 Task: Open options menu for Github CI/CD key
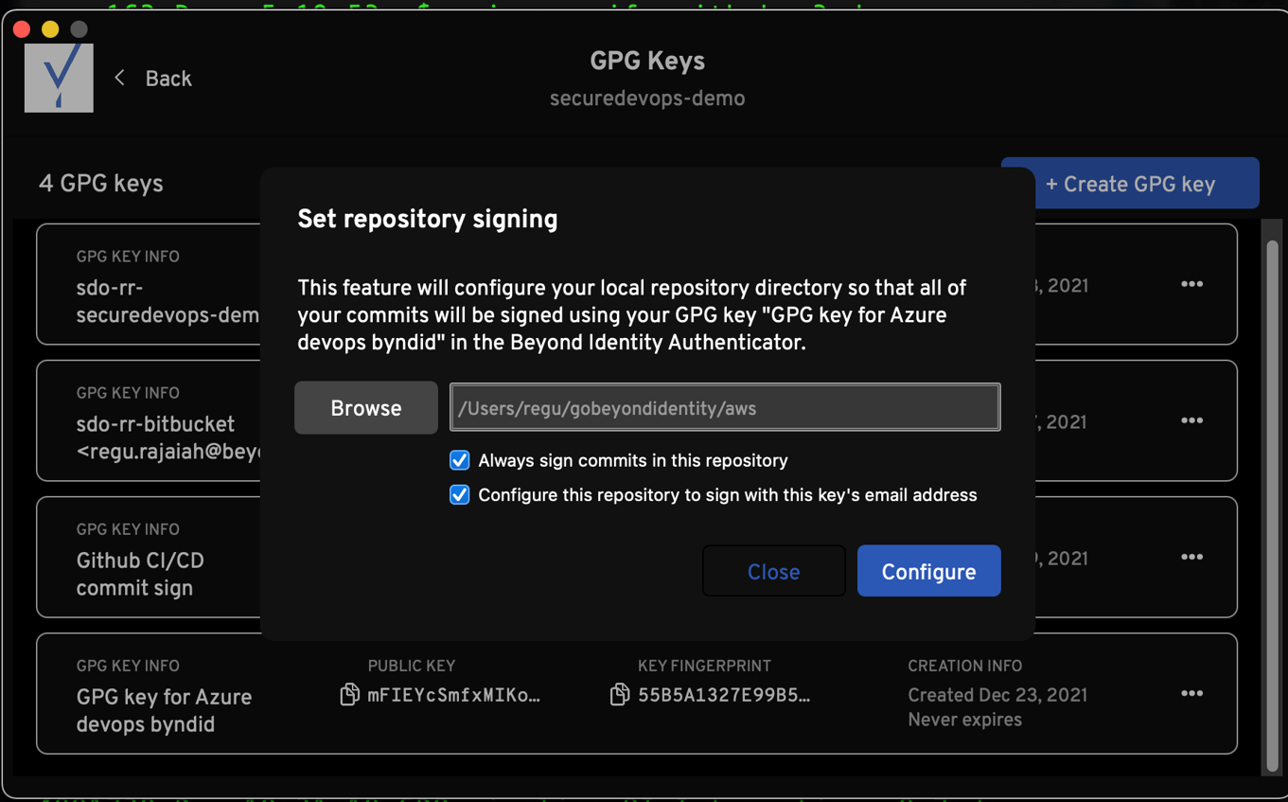(x=1191, y=557)
